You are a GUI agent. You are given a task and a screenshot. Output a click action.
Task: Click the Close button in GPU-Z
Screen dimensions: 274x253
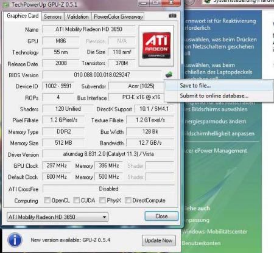click(x=161, y=217)
